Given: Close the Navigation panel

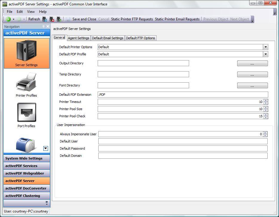Looking at the screenshot, I should (x=48, y=26).
